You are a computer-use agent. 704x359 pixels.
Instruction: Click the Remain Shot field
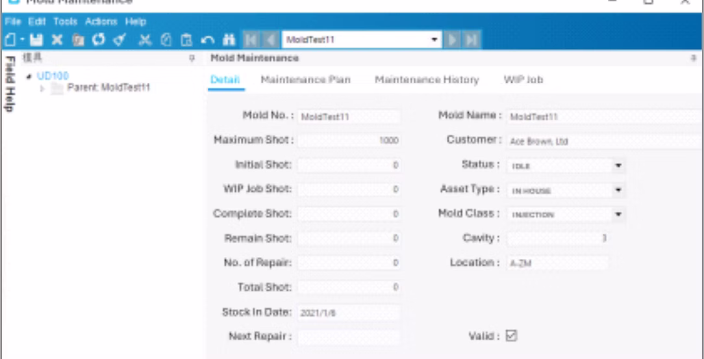tap(349, 239)
